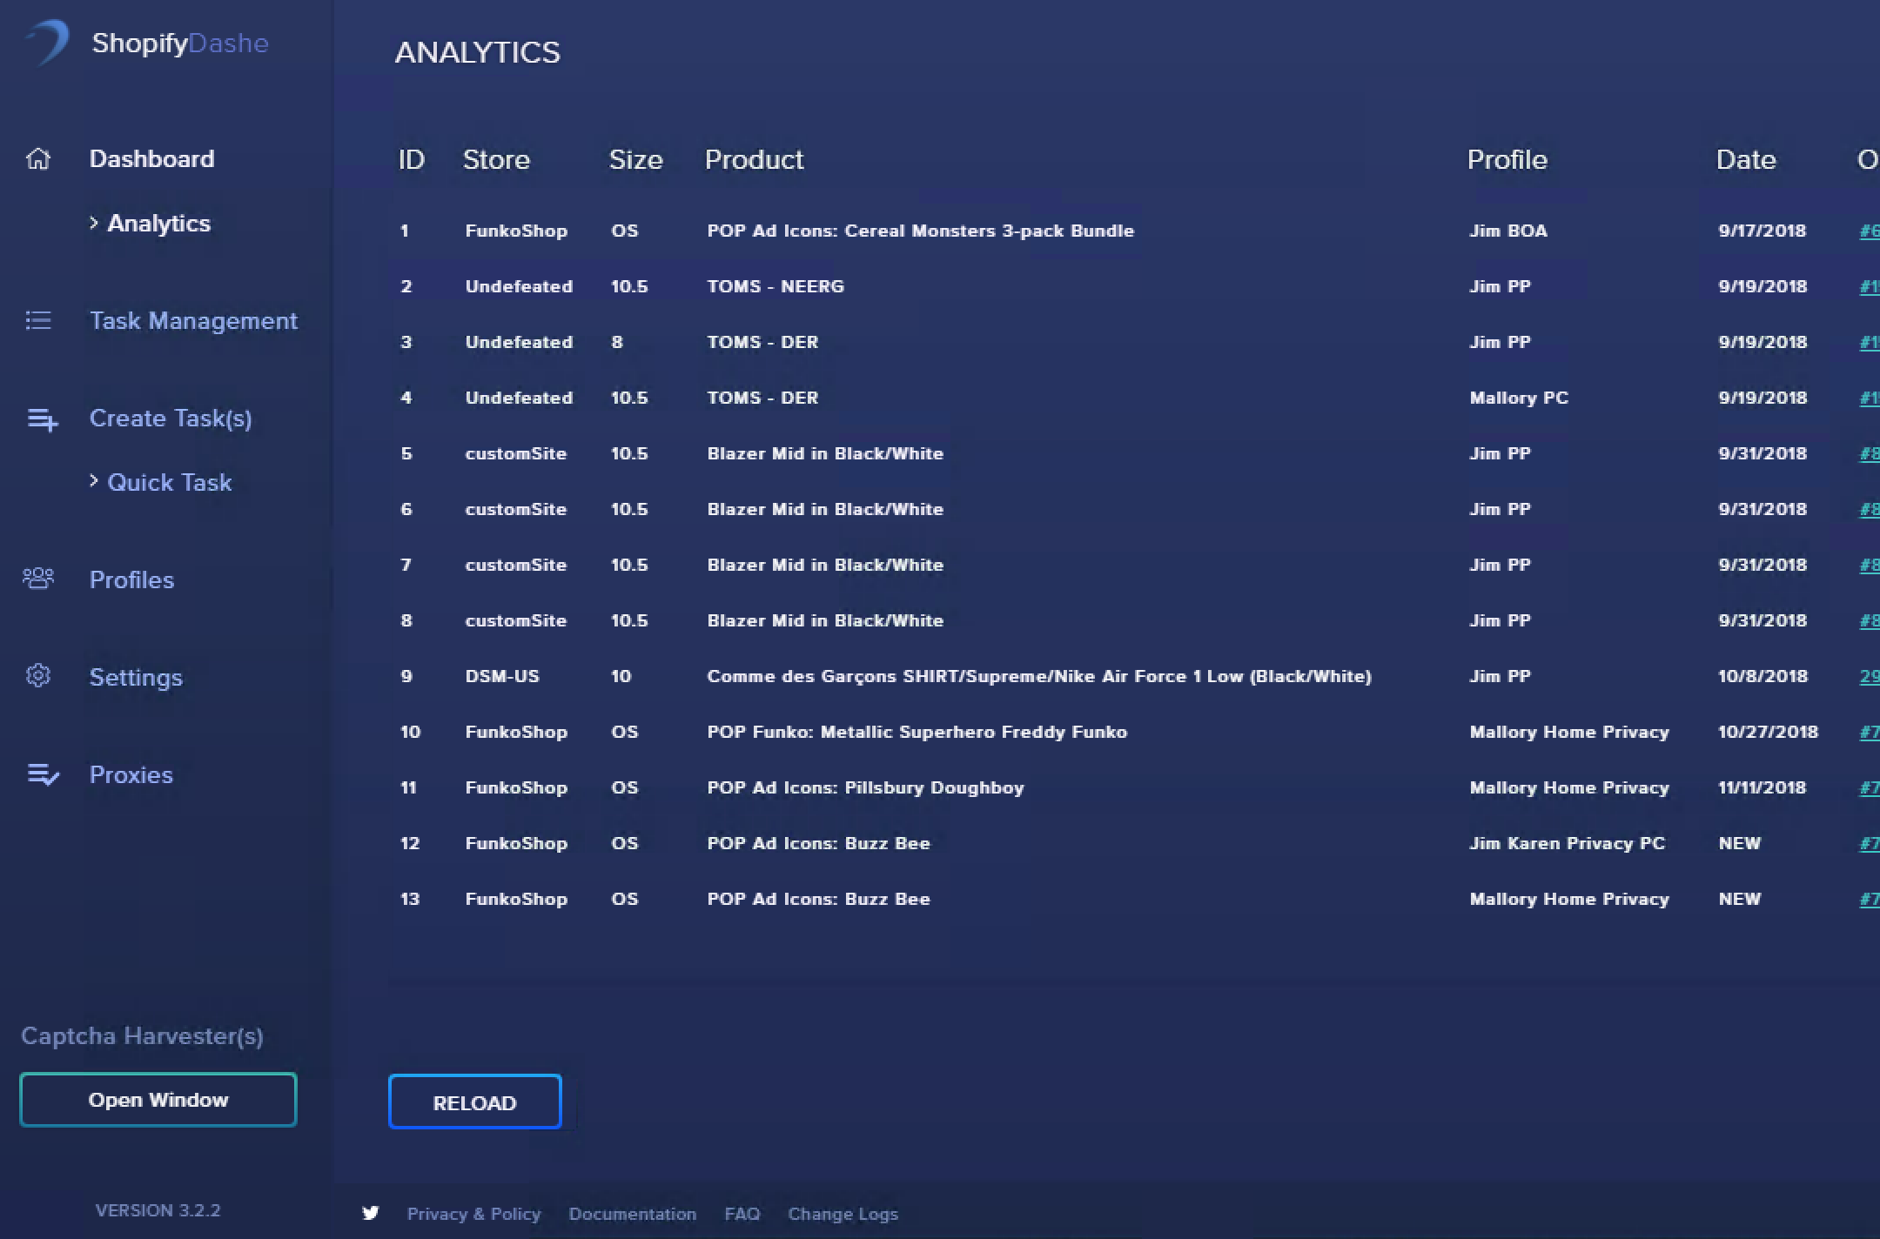Expand the Quick Task chevron arrow
Viewport: 1880px width, 1239px height.
(94, 481)
